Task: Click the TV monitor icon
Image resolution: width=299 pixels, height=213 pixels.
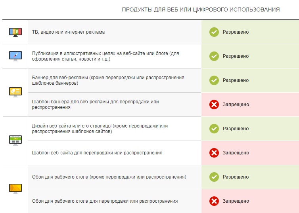Action: pyautogui.click(x=15, y=32)
